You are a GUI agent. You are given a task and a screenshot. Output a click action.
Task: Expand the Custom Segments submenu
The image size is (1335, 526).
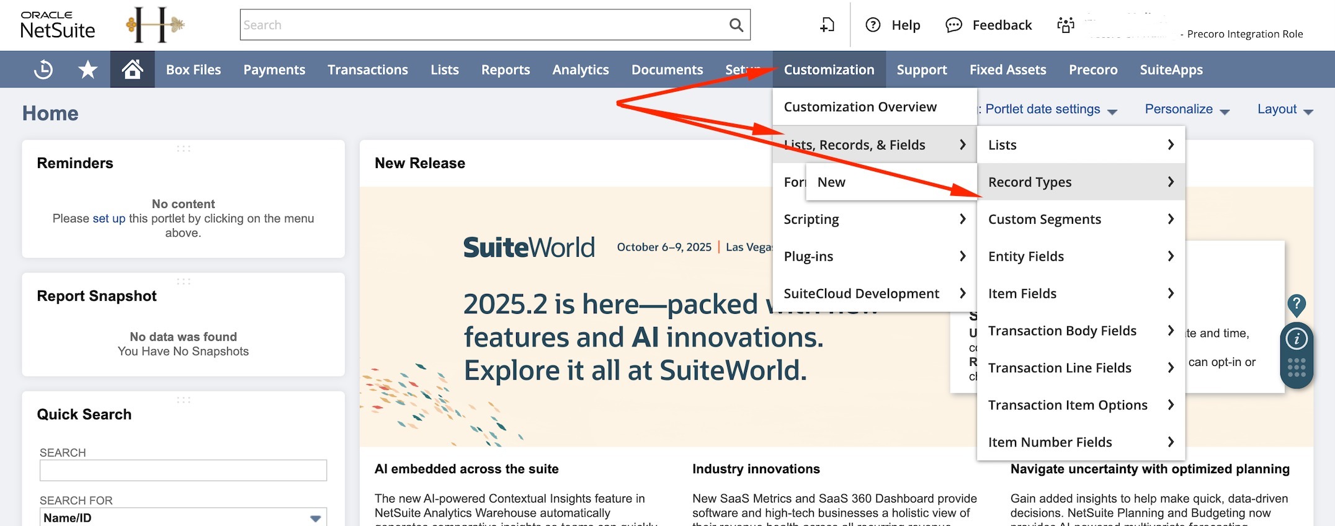click(1081, 219)
